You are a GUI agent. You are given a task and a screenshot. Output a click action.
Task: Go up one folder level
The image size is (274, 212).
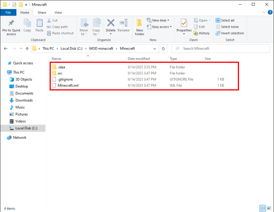coord(27,49)
